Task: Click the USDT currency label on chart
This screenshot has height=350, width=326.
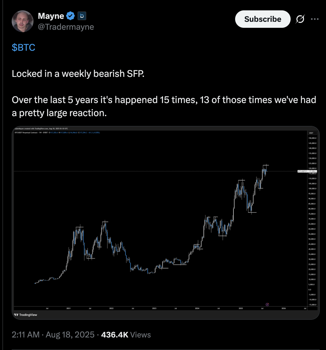Action: click(x=311, y=133)
